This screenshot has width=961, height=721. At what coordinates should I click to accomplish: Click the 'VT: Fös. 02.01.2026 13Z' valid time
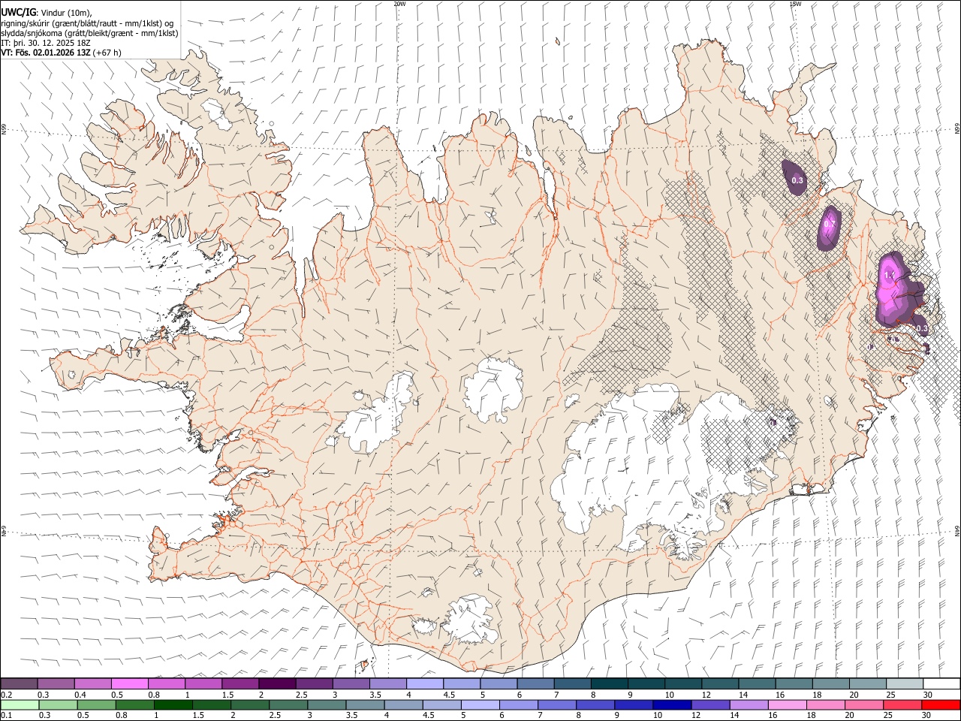tap(46, 53)
